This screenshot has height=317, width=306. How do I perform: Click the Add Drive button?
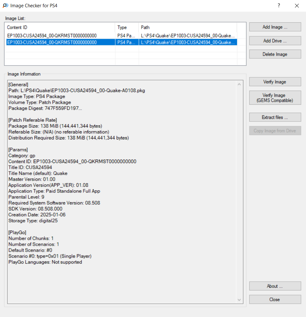coord(275,41)
